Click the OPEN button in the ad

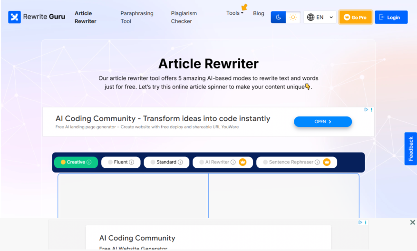pos(323,122)
